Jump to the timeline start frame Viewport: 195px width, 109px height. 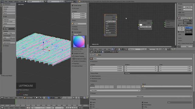click(66, 108)
